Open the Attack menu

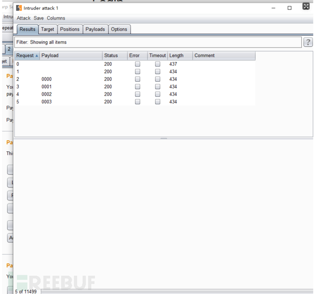pyautogui.click(x=24, y=18)
